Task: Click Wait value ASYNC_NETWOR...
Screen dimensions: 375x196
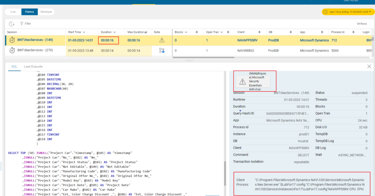Action: 352,155
